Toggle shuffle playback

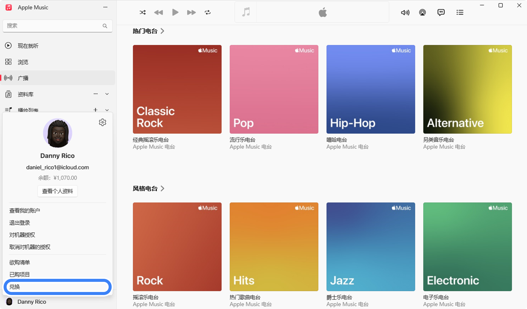coord(142,12)
